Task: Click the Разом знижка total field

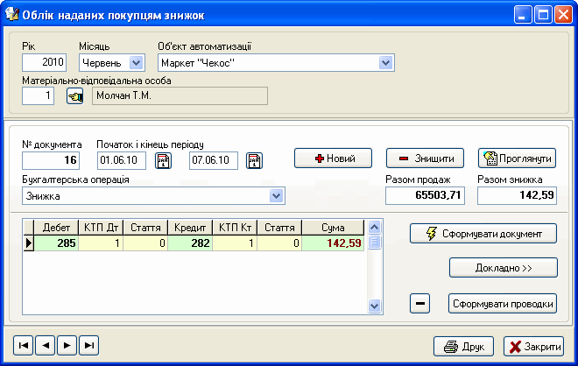Action: tap(518, 195)
